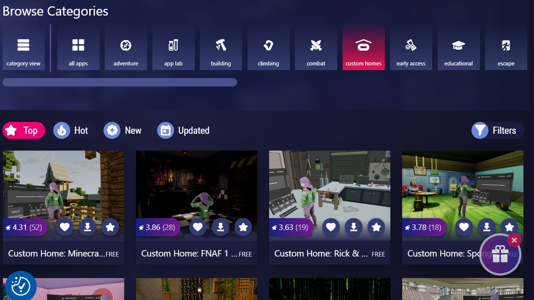534x300 pixels.
Task: Open the Custom Home: Minecraft thumbnail
Action: click(63, 187)
